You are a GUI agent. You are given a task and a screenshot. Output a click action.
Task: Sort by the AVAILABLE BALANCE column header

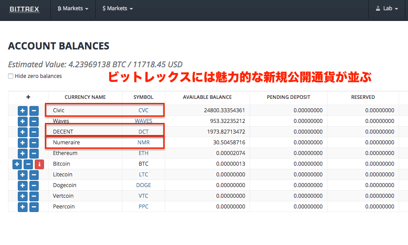[207, 97]
